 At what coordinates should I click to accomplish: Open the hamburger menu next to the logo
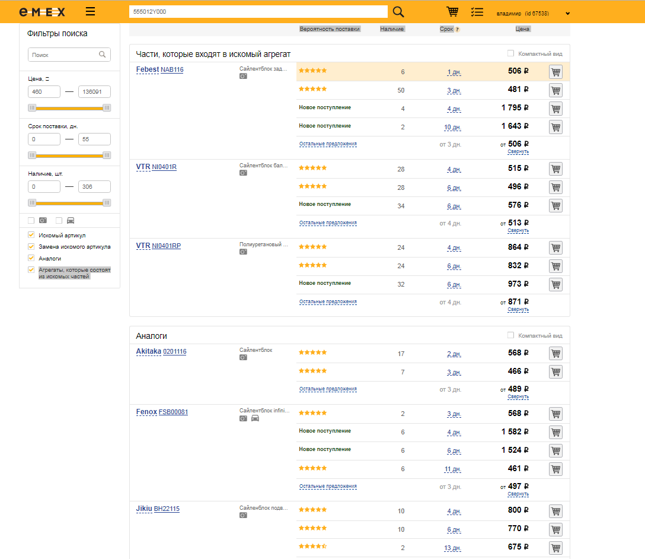point(90,12)
